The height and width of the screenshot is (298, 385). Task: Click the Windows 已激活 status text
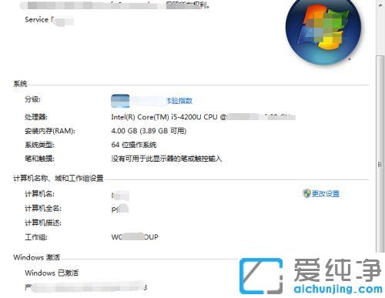pyautogui.click(x=52, y=273)
